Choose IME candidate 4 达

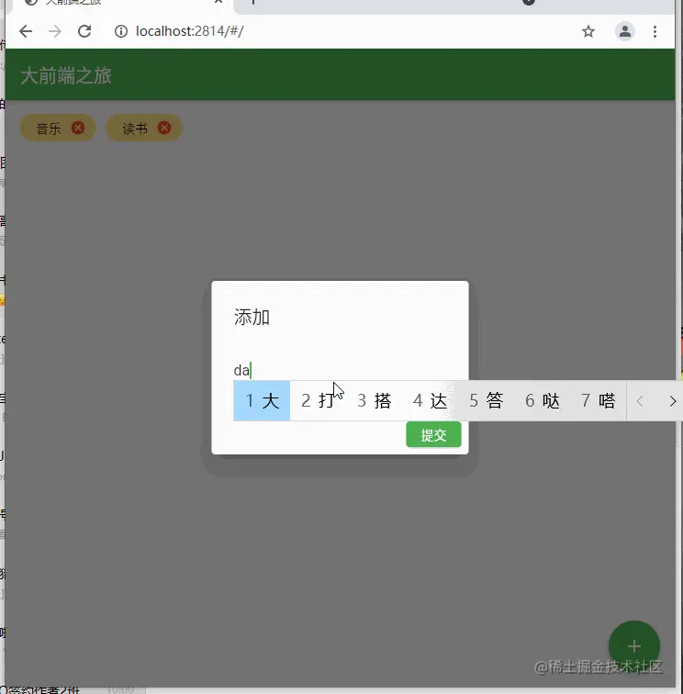coord(430,400)
